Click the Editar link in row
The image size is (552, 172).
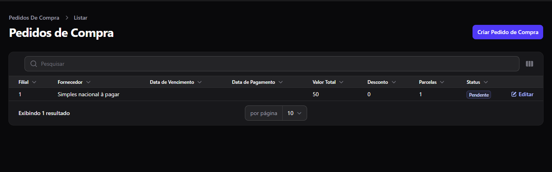point(522,95)
